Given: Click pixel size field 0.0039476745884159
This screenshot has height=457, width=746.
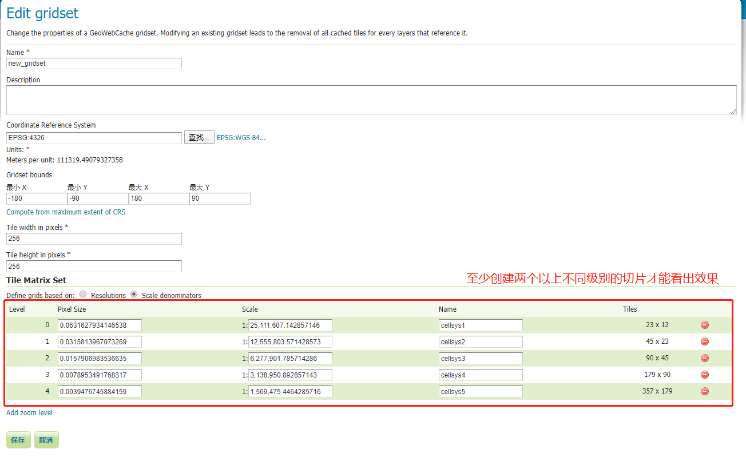Looking at the screenshot, I should (100, 391).
